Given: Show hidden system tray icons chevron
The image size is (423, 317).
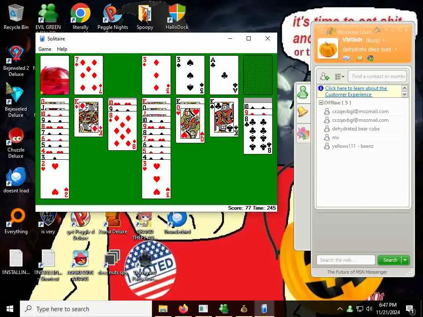Looking at the screenshot, I should tap(340, 309).
